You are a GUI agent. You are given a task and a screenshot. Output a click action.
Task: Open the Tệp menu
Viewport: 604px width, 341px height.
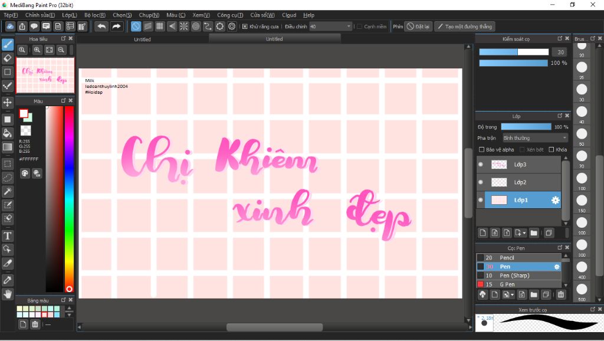(x=11, y=15)
